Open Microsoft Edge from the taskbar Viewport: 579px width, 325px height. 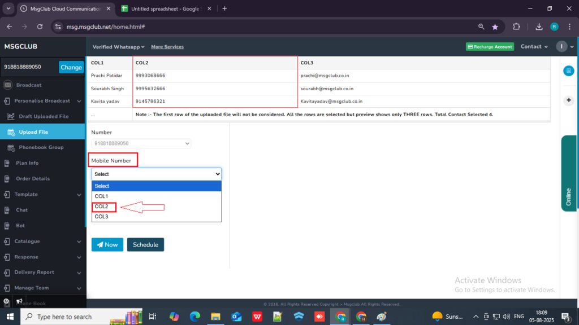point(195,317)
